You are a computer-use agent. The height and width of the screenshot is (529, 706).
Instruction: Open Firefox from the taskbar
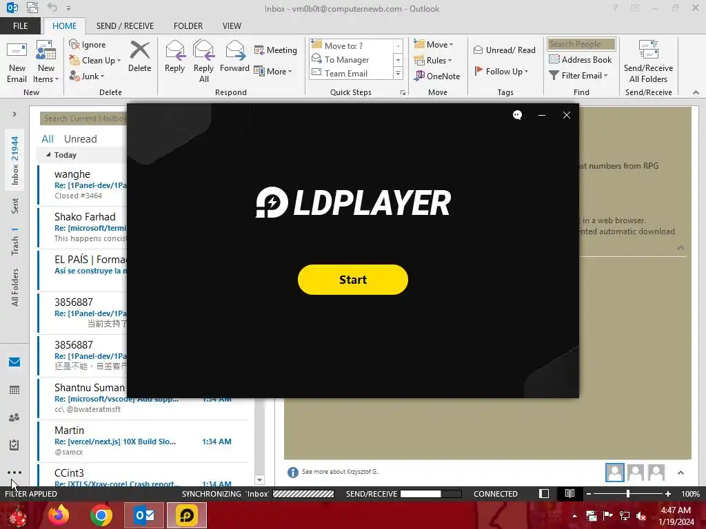tap(59, 515)
